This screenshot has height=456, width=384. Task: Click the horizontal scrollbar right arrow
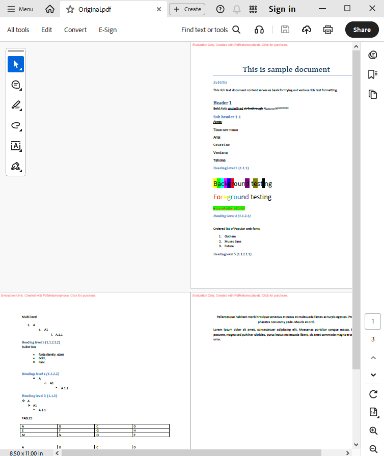pyautogui.click(x=348, y=453)
